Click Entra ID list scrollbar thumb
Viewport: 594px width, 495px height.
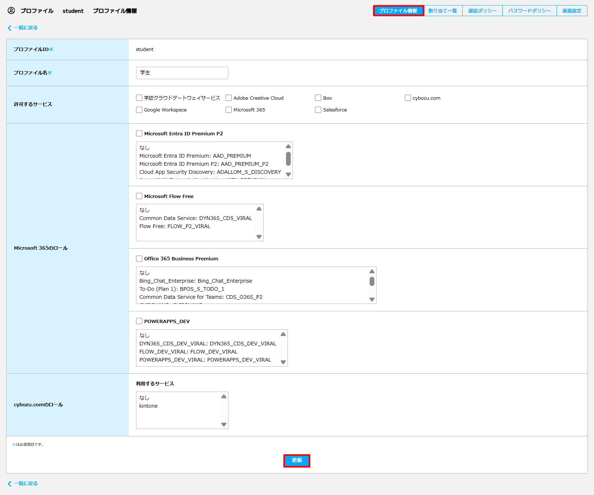click(288, 159)
